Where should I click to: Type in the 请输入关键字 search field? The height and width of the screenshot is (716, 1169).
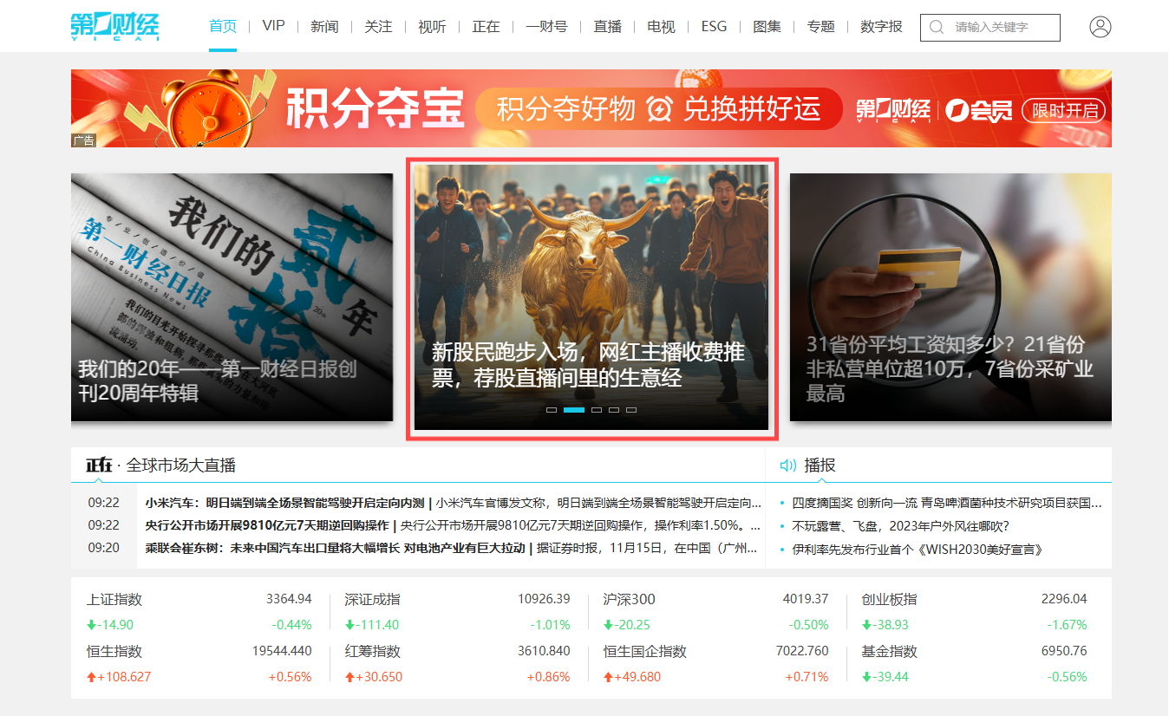1002,28
